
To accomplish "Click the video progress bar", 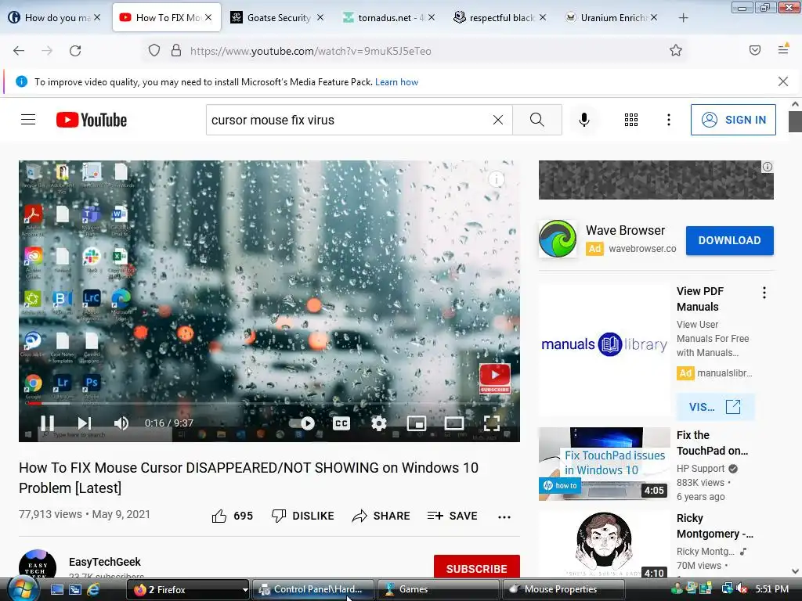I will click(269, 403).
